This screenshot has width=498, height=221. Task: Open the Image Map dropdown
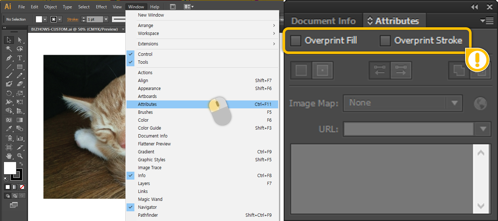click(454, 103)
